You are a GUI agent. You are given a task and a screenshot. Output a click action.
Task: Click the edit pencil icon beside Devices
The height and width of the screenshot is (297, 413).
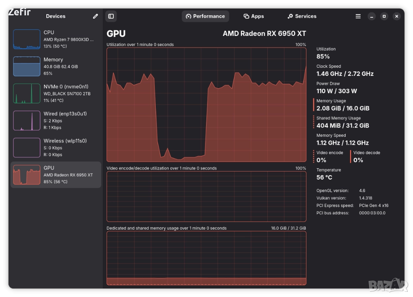[x=95, y=16]
